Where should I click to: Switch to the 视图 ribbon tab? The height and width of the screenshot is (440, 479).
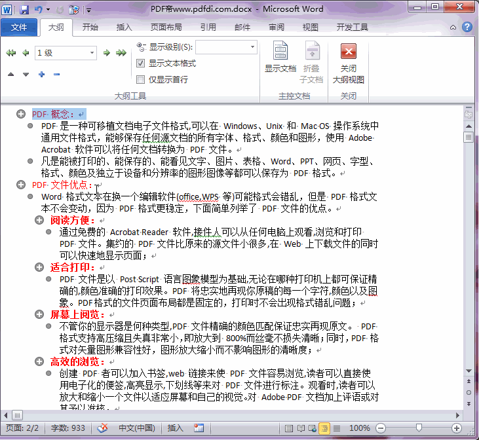[x=311, y=27]
